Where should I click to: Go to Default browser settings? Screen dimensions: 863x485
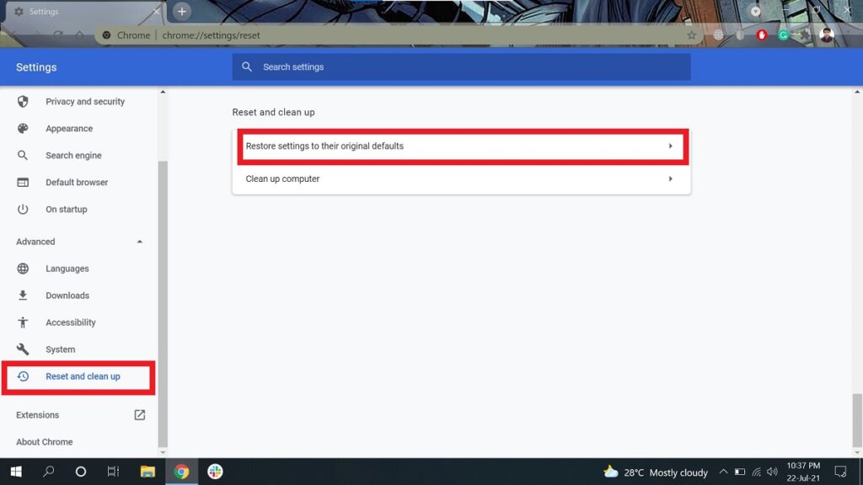(x=77, y=183)
